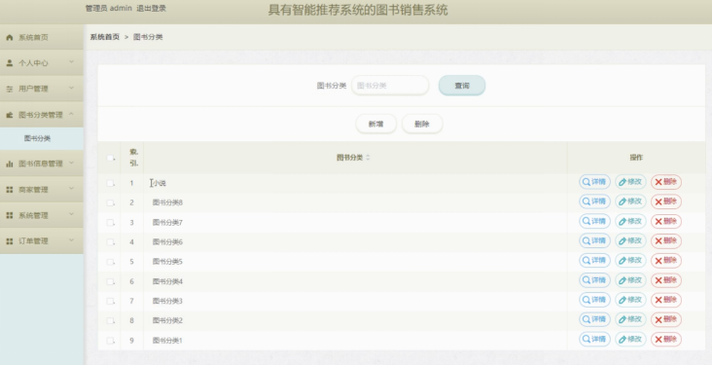Click the grid icon beside 系统管理
The image size is (713, 365).
[x=10, y=216]
